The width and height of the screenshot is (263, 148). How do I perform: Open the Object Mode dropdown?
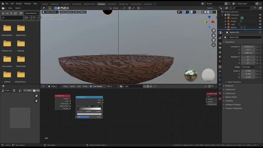(x=50, y=12)
